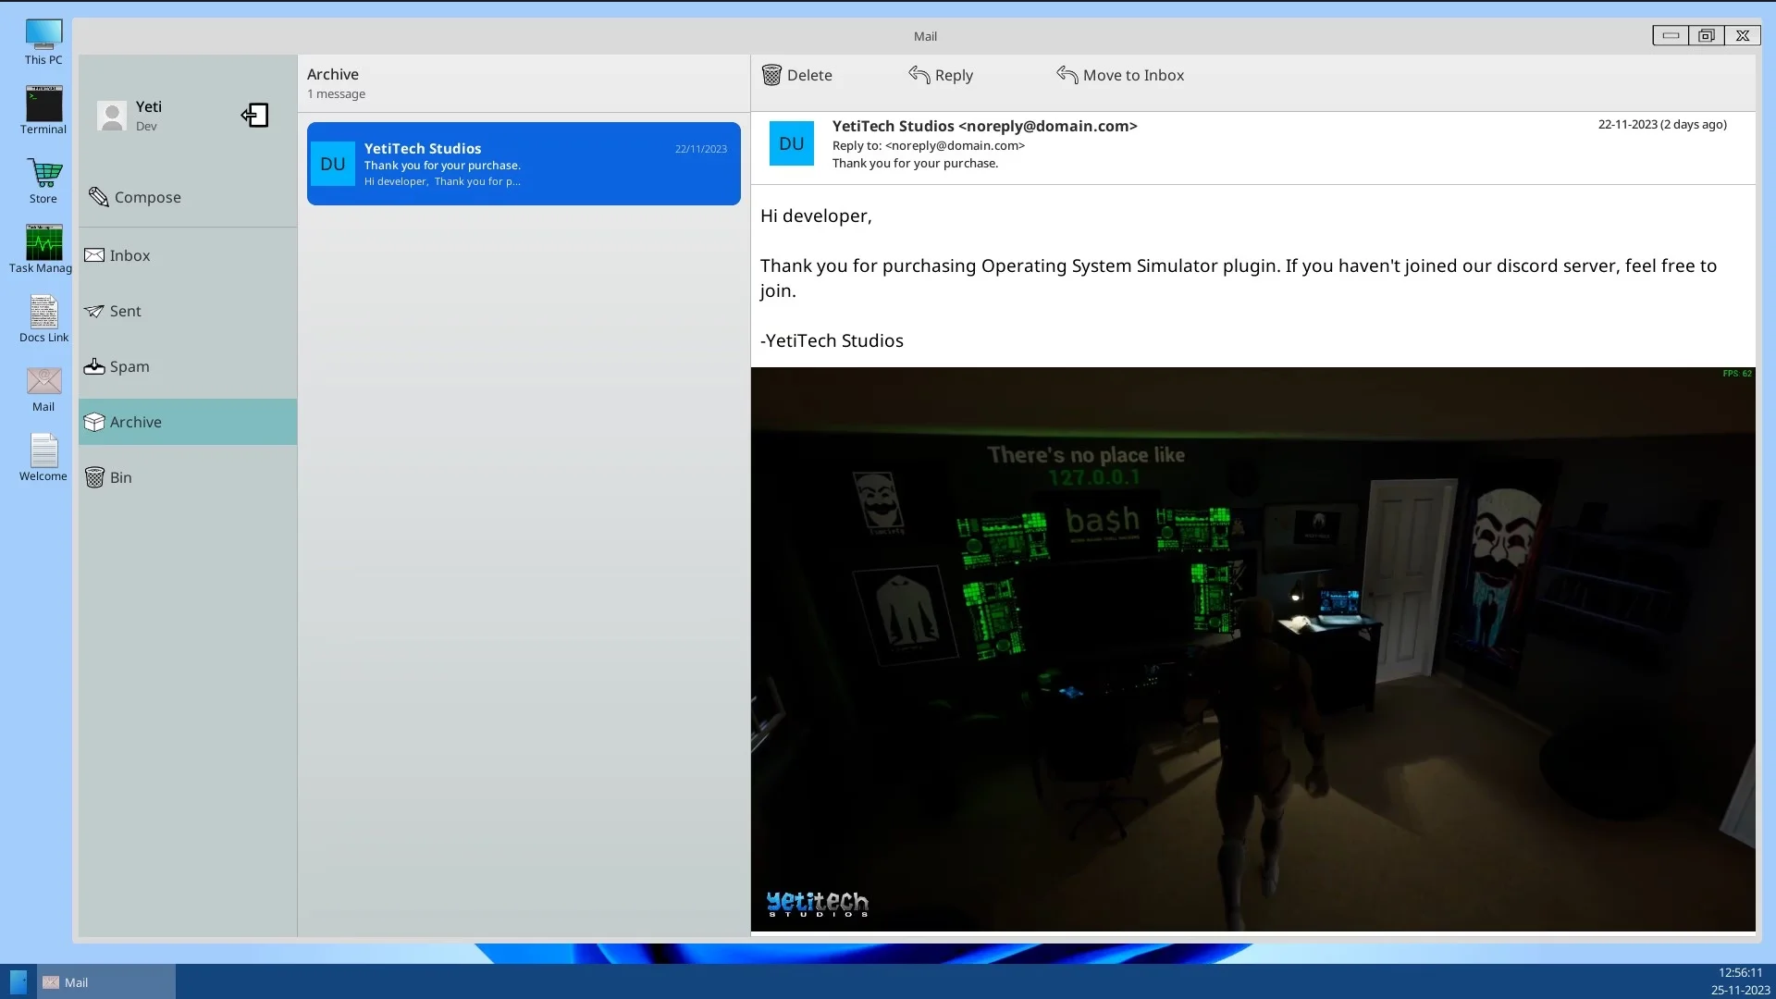Open the start menu icon on taskbar
Image resolution: width=1776 pixels, height=999 pixels.
click(18, 982)
